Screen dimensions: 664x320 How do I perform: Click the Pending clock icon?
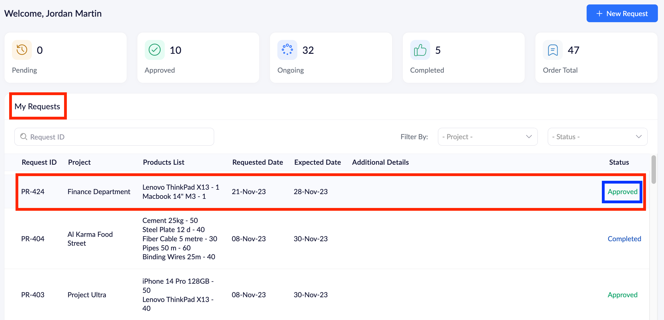point(22,50)
